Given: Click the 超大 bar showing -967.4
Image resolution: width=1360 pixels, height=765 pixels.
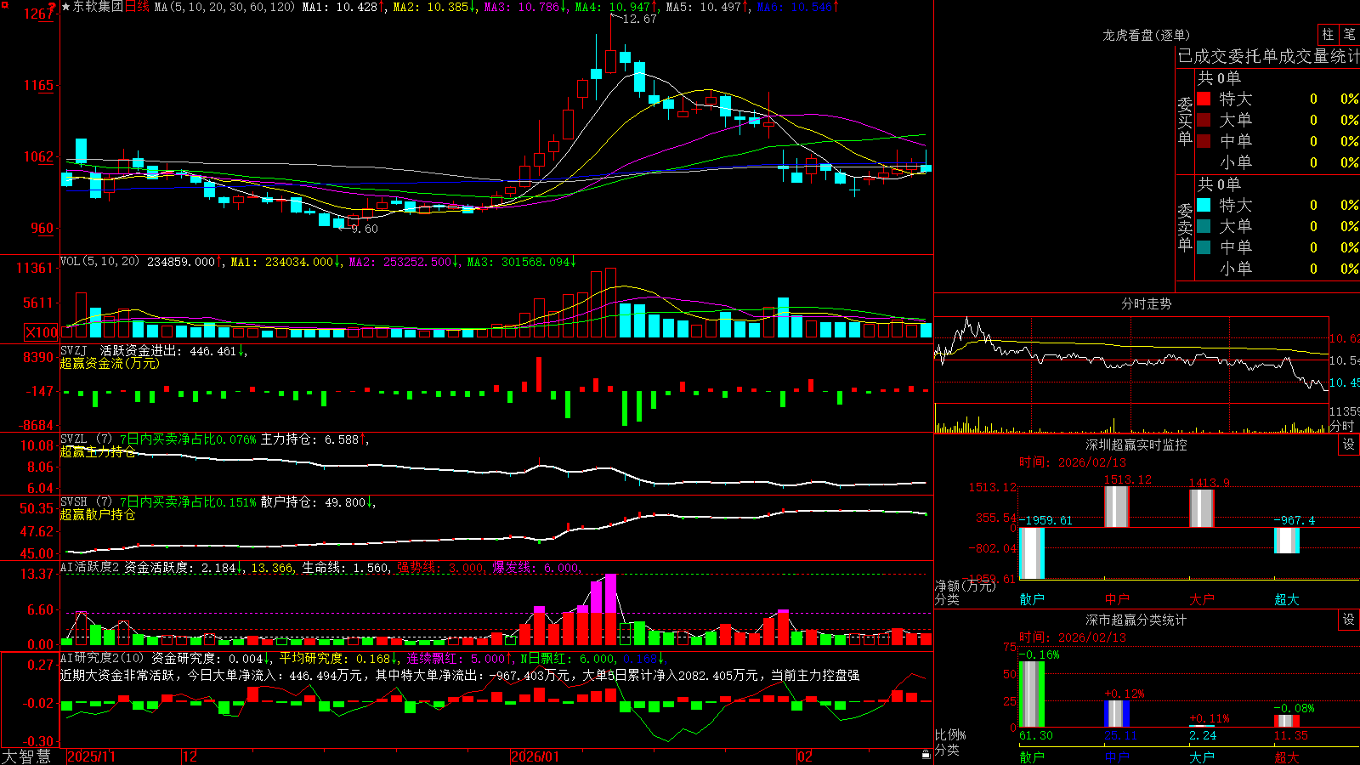Looking at the screenshot, I should [x=1287, y=541].
